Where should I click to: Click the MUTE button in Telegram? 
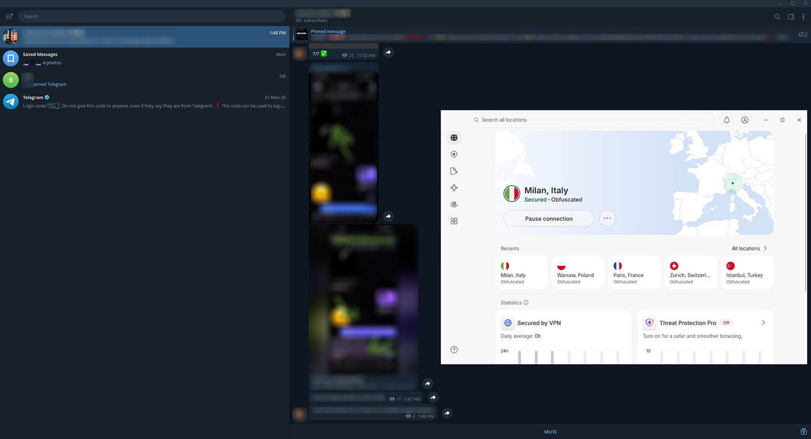pyautogui.click(x=550, y=431)
